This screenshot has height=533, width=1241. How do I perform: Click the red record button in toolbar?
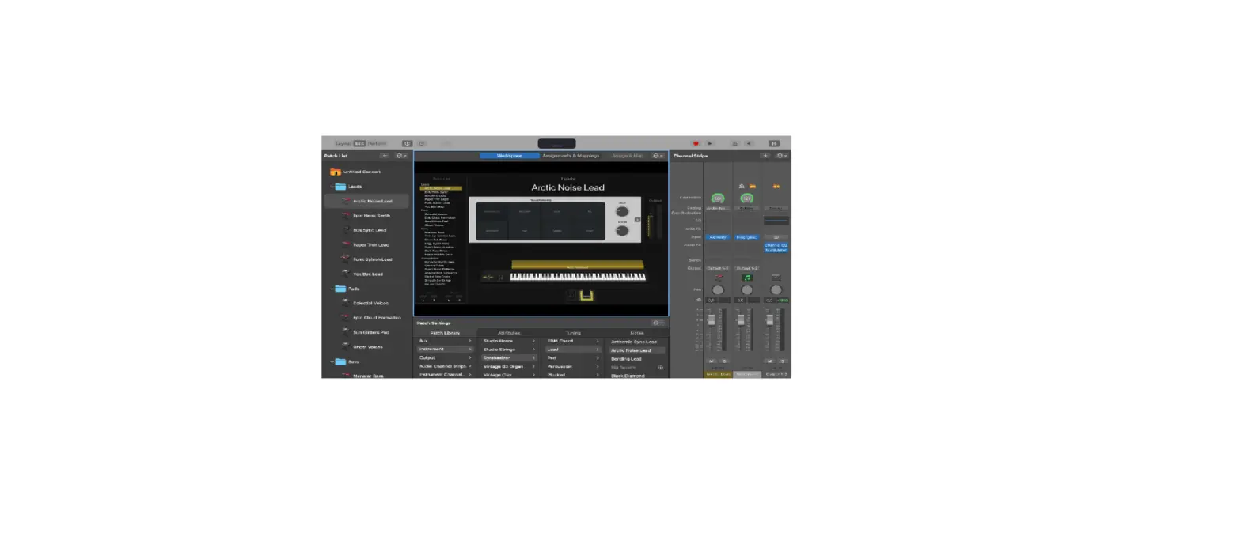click(696, 143)
